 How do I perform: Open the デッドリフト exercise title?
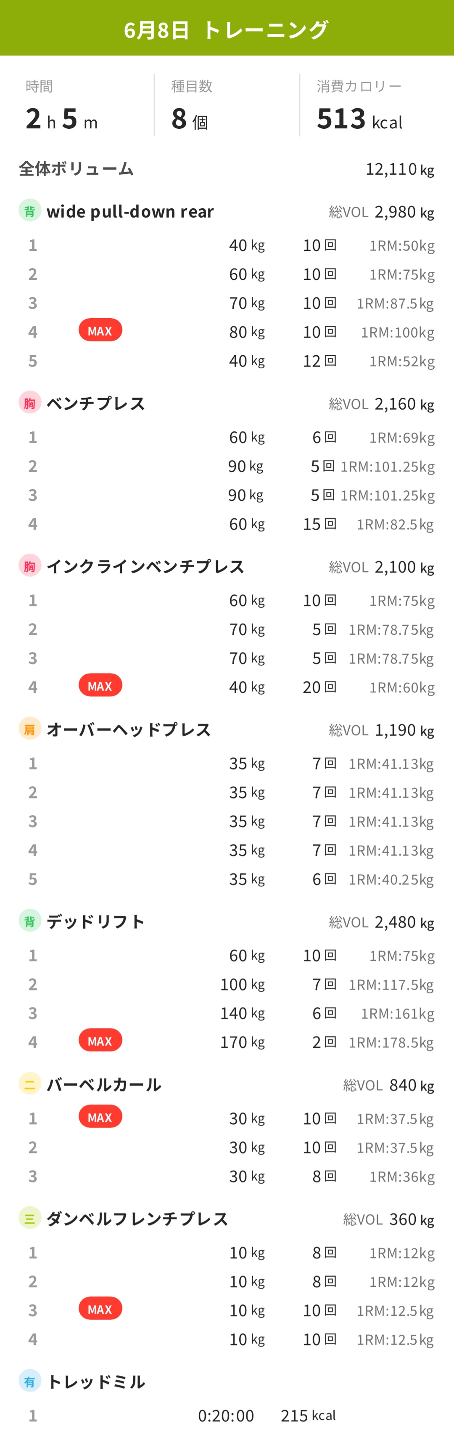pyautogui.click(x=96, y=921)
